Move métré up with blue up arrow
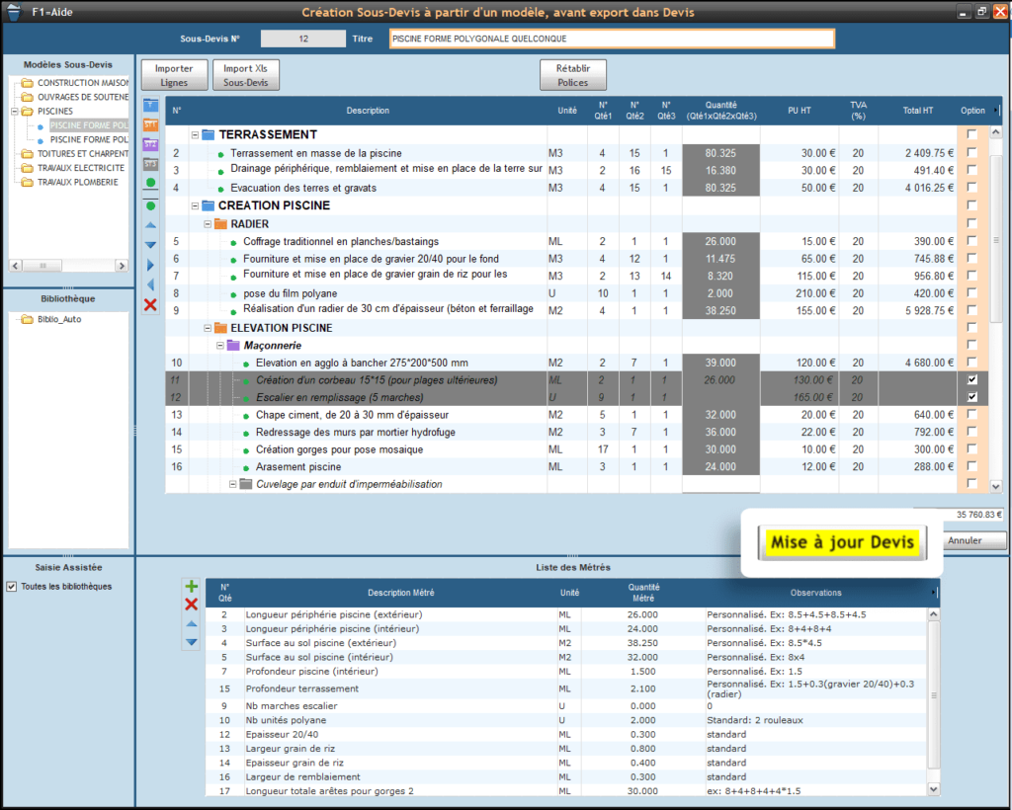This screenshot has width=1012, height=810. [x=191, y=623]
